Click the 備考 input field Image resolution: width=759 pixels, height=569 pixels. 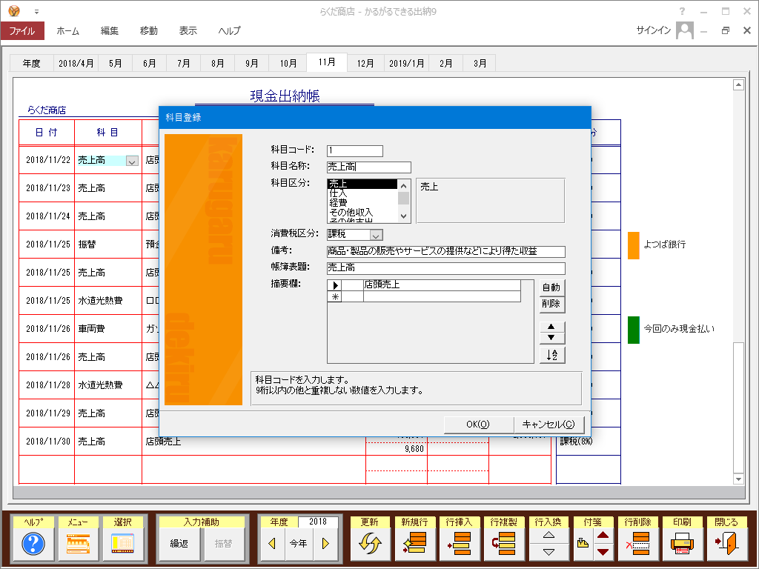(x=445, y=252)
